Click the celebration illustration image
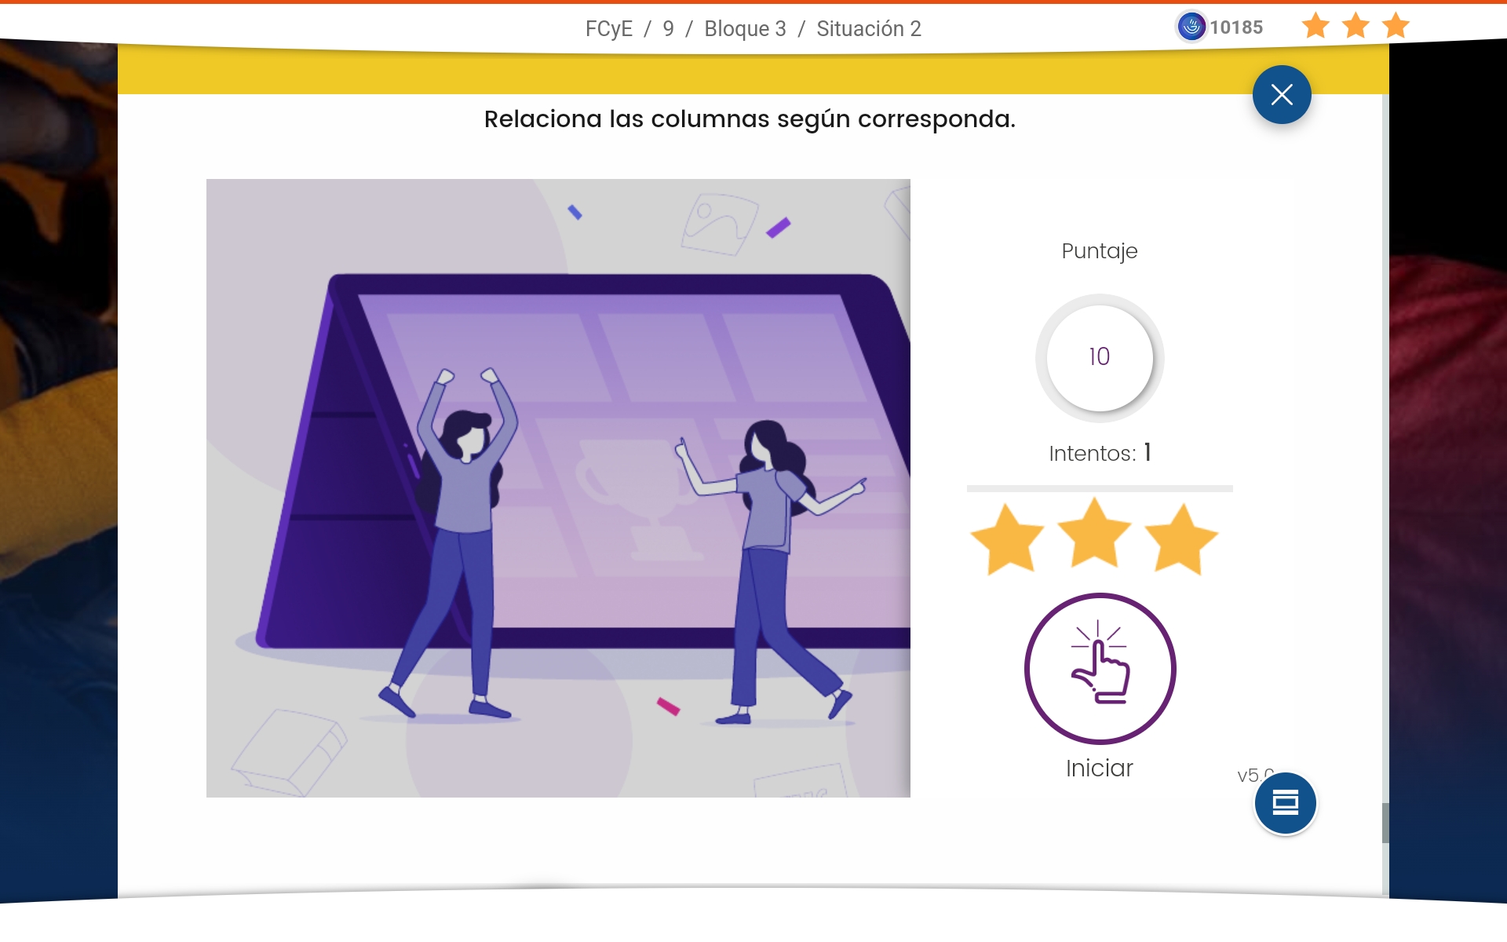Viewport: 1507px width, 942px height. click(558, 487)
